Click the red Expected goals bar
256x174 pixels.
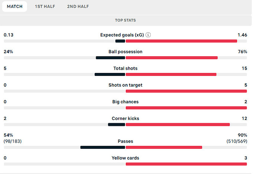coord(181,41)
